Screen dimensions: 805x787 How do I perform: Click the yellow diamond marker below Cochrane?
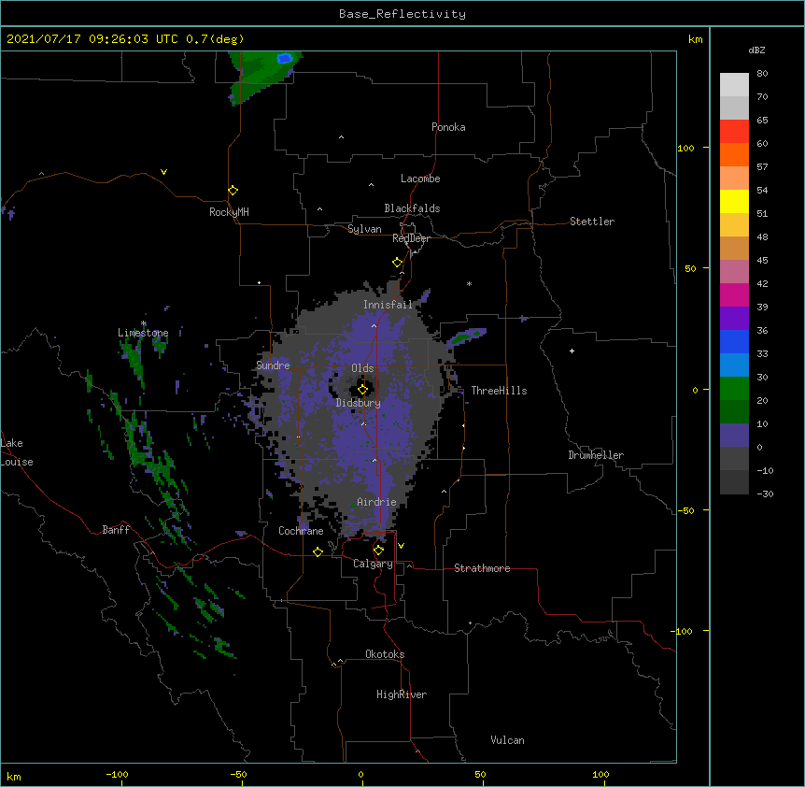click(x=318, y=551)
